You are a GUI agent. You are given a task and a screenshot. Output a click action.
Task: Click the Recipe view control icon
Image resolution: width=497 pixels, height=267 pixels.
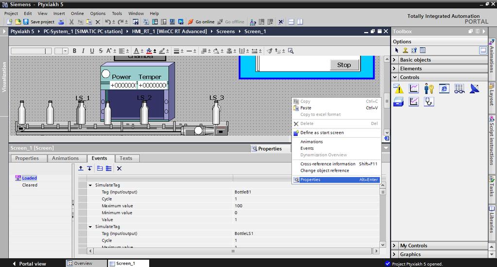pos(459,89)
